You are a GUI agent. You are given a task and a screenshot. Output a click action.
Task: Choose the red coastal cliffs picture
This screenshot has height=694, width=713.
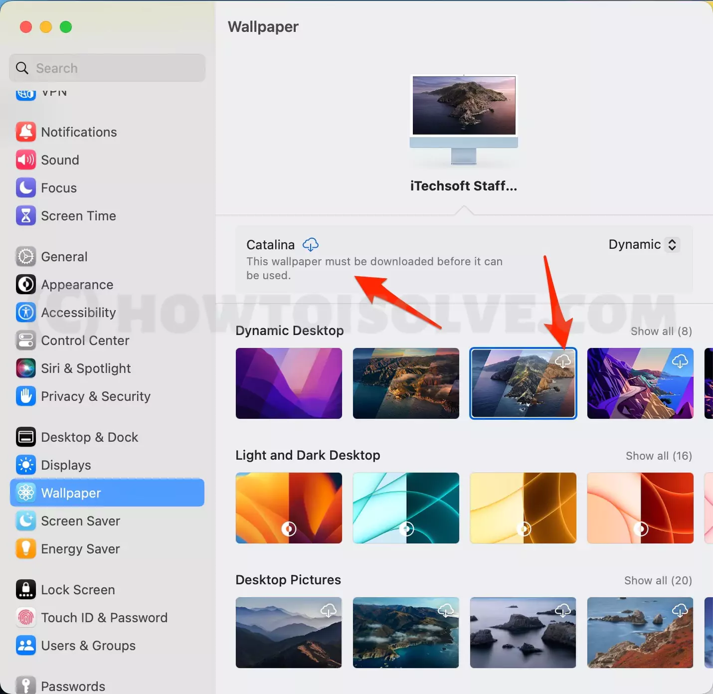pos(640,633)
